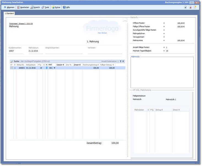Screen dimensions: 202x166
Task: Select the 1 Standard tab
Action: 9,13
